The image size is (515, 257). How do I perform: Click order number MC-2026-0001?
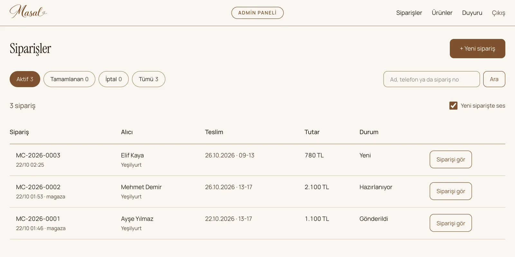tap(38, 219)
